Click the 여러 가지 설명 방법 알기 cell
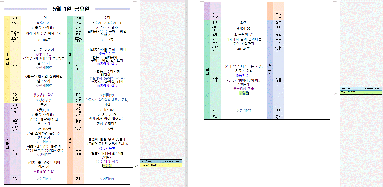 click(44, 33)
